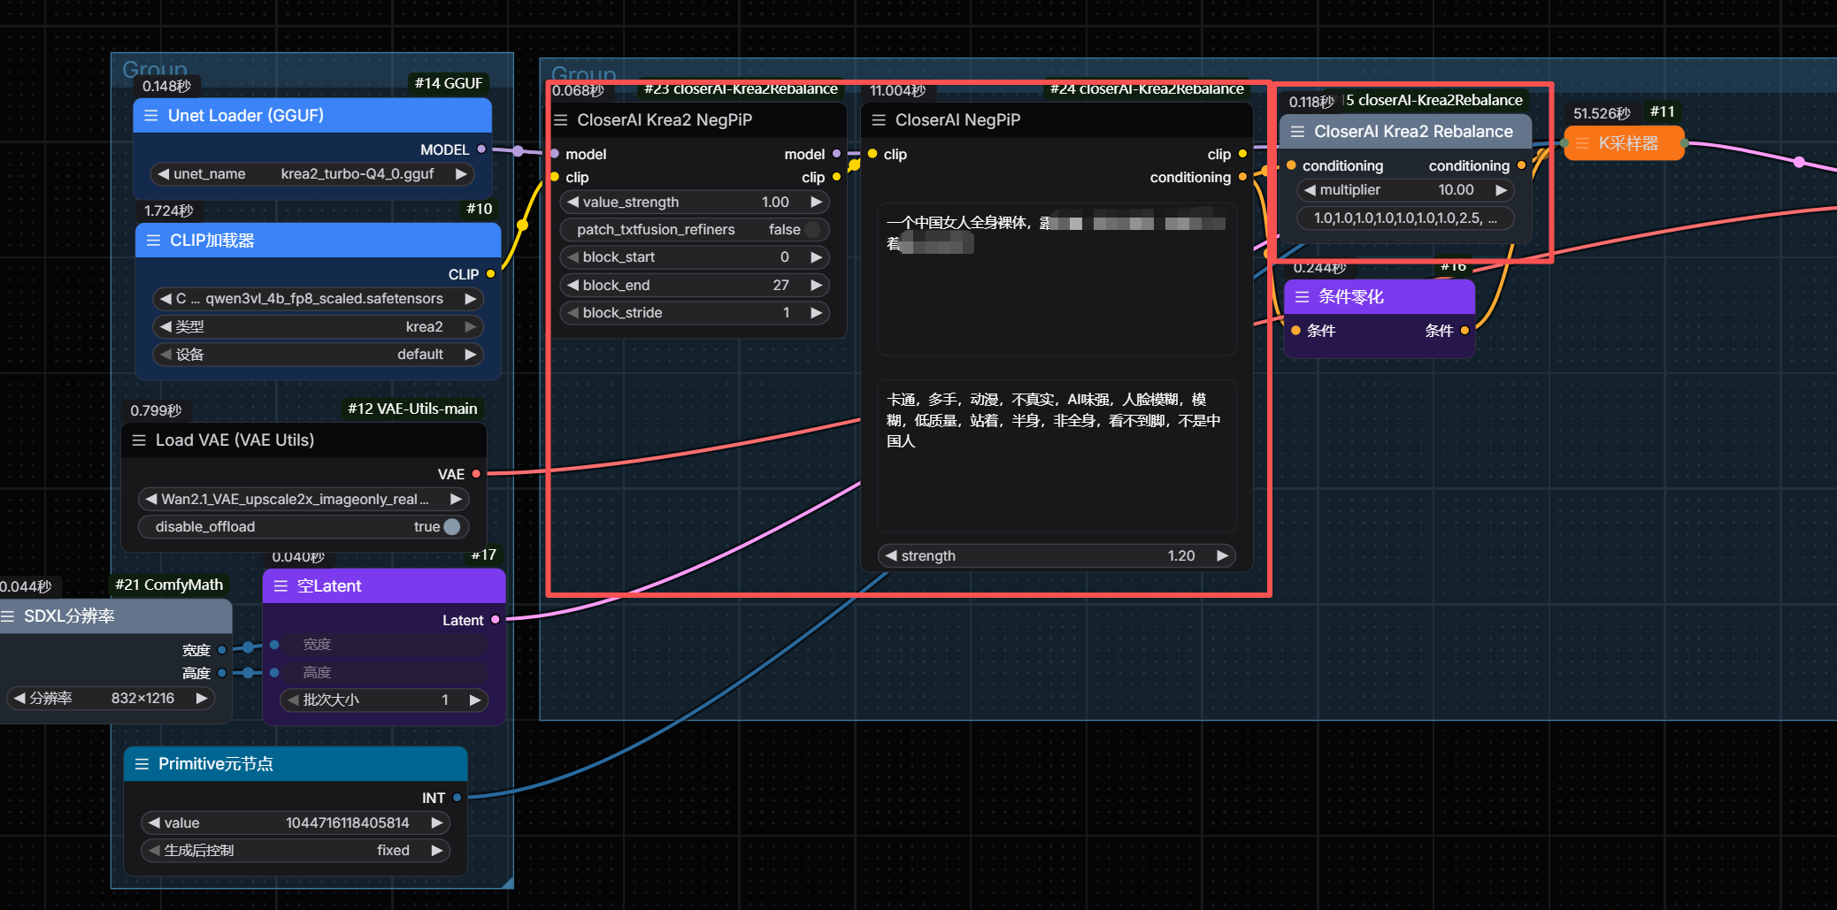The width and height of the screenshot is (1837, 910).
Task: Open the unet_name next arrow
Action: (x=461, y=174)
